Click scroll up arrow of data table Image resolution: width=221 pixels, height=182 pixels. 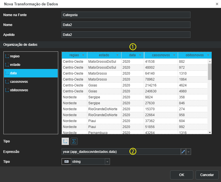[x=210, y=61]
